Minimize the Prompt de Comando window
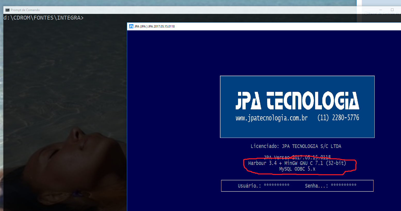 [380, 10]
